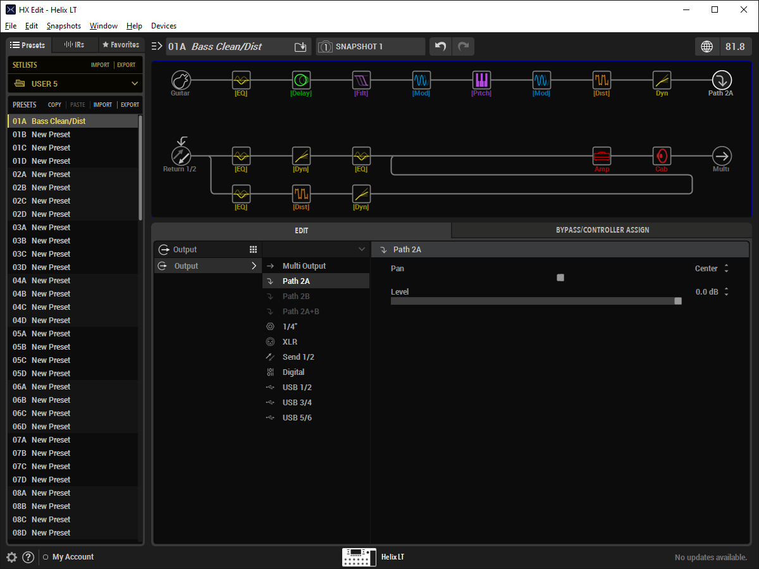Open the File menu

click(11, 26)
